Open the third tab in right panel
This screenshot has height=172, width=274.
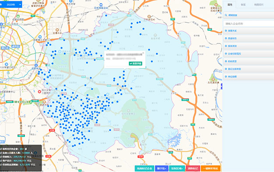point(259,5)
